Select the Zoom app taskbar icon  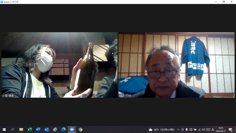[x=72, y=130]
